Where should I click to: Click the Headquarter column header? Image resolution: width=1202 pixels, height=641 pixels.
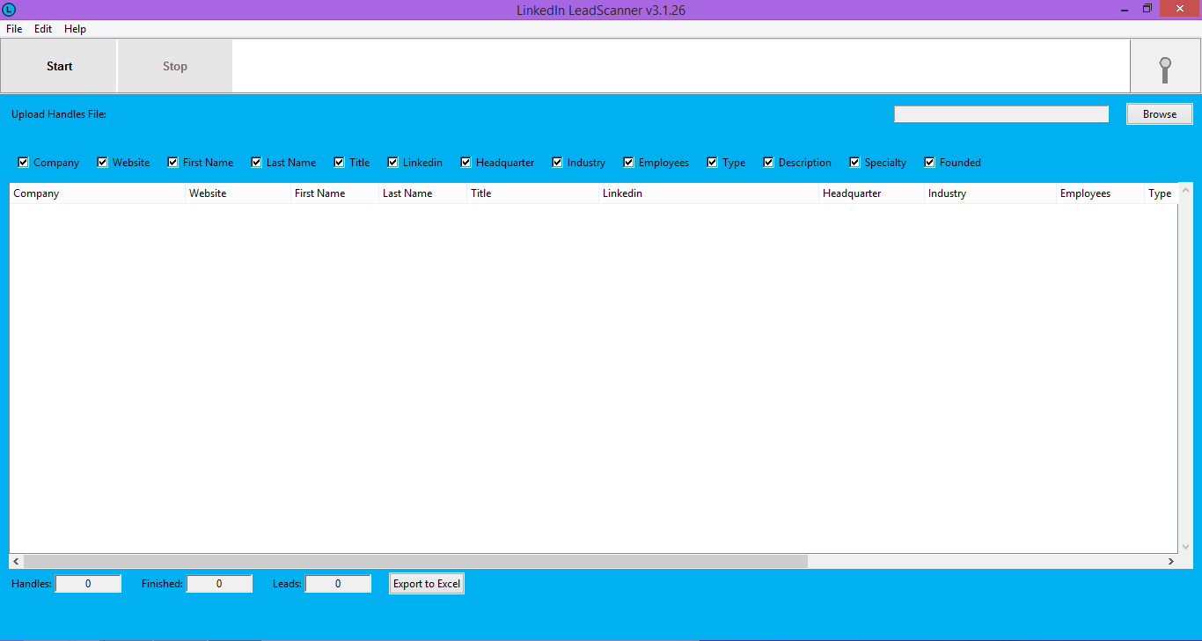pos(851,193)
